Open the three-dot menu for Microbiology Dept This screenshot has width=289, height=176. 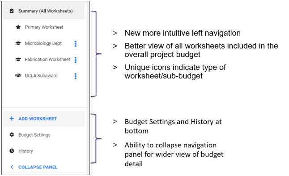pyautogui.click(x=76, y=44)
